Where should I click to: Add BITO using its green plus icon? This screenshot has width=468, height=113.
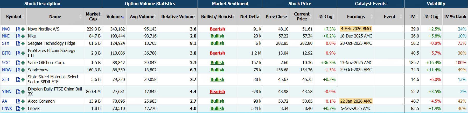point(23,53)
